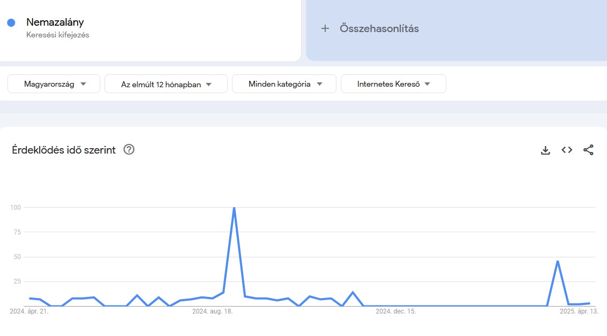Screen dimensions: 607x336
Task: Click the second peak near April 2025
Action: 558,261
